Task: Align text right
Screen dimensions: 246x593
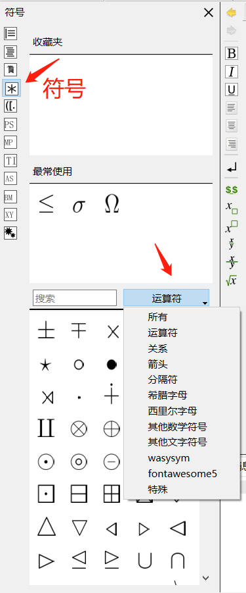Action: (232, 143)
